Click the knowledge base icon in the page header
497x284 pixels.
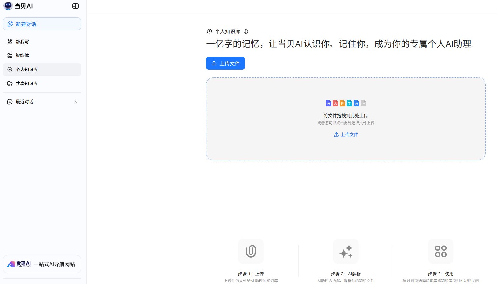tap(209, 31)
